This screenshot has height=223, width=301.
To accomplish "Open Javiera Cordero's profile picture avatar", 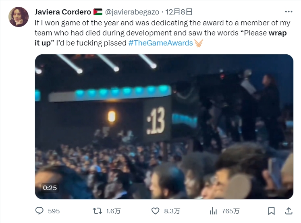I will pos(19,17).
